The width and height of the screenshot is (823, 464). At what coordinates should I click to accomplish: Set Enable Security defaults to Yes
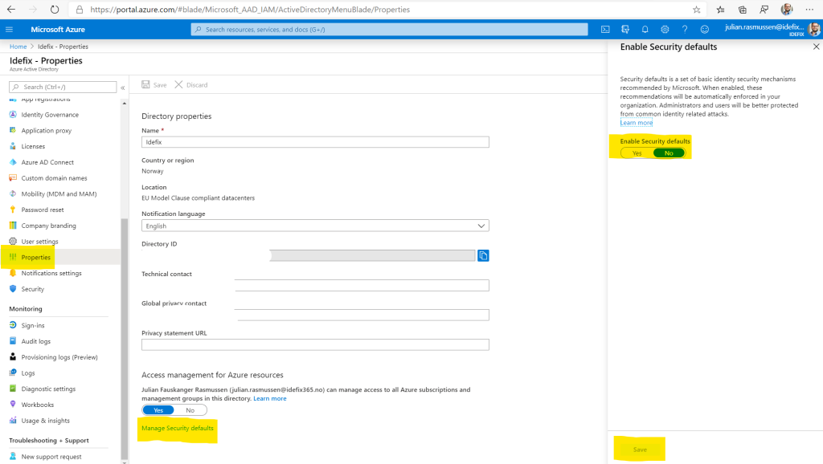click(x=637, y=153)
